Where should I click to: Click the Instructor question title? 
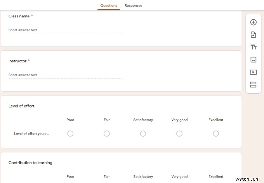[x=17, y=61]
